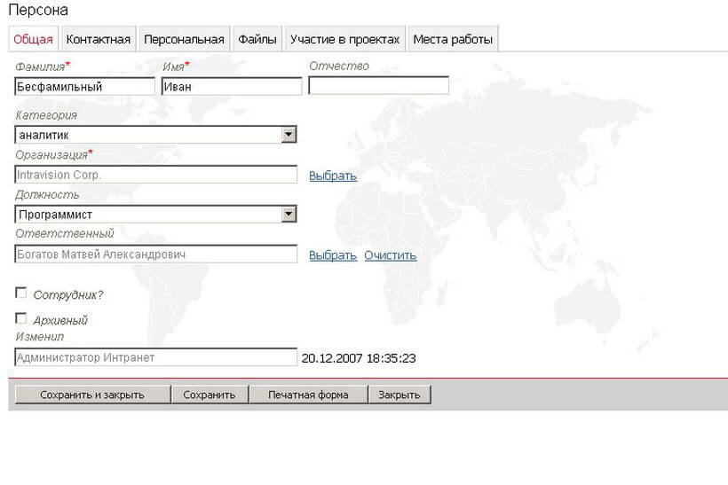728x485 pixels.
Task: Click Выбрать link next to Организация
Action: point(332,176)
